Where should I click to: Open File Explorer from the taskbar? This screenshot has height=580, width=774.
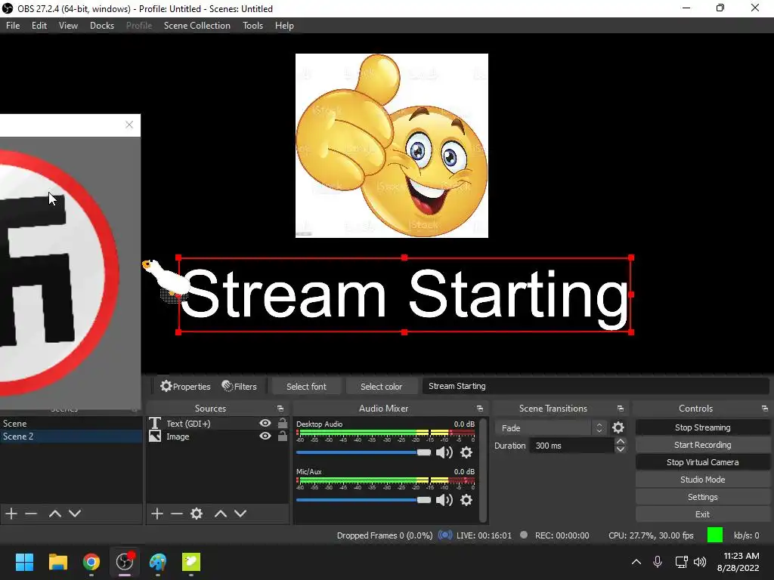pos(57,562)
